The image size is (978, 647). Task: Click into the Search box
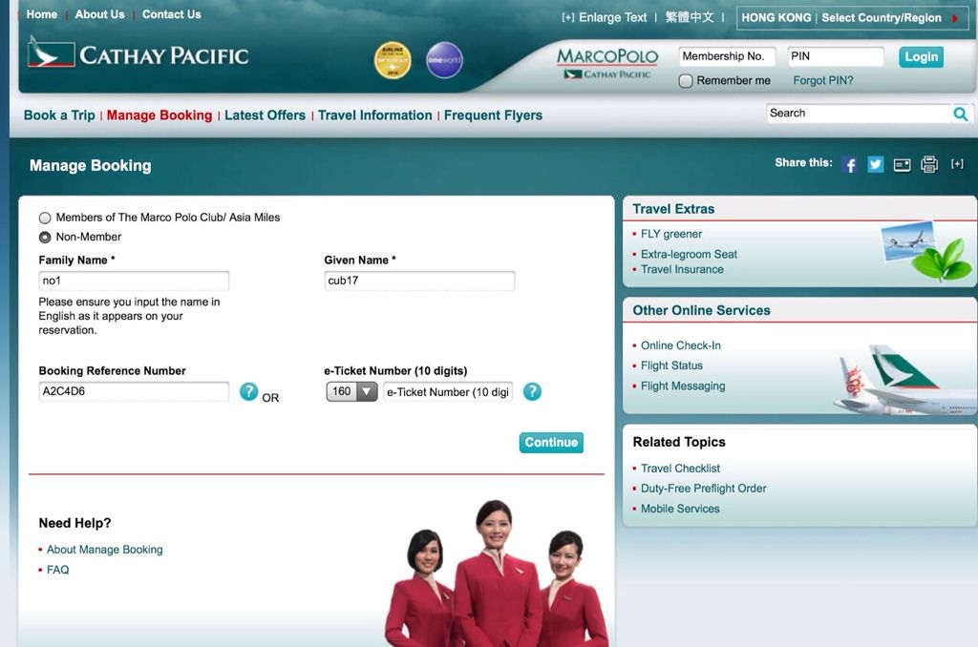[859, 114]
